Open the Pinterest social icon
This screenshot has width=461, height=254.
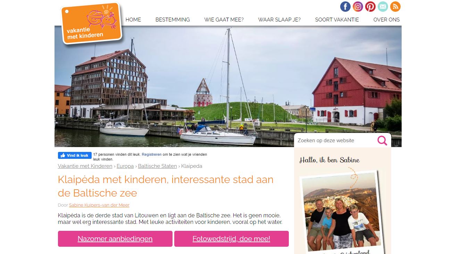point(370,7)
